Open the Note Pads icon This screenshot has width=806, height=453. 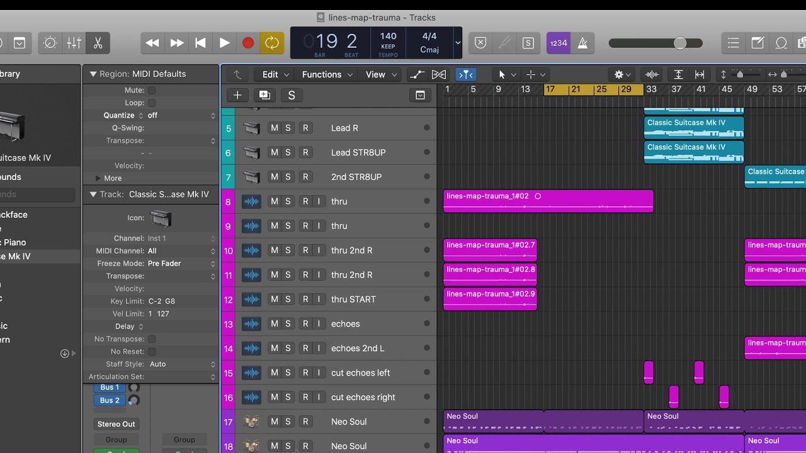758,43
